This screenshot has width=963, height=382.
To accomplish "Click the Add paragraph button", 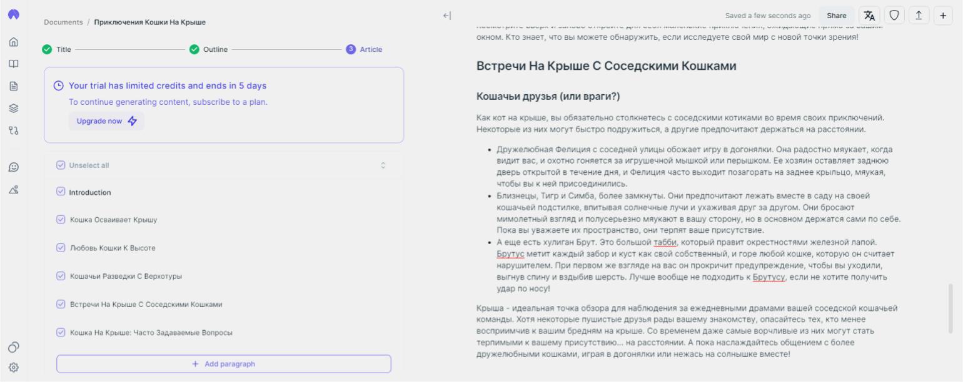I will [224, 364].
